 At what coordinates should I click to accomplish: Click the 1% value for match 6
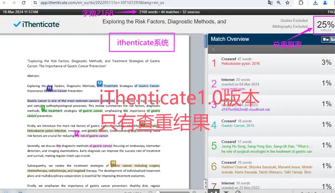[x=327, y=166]
